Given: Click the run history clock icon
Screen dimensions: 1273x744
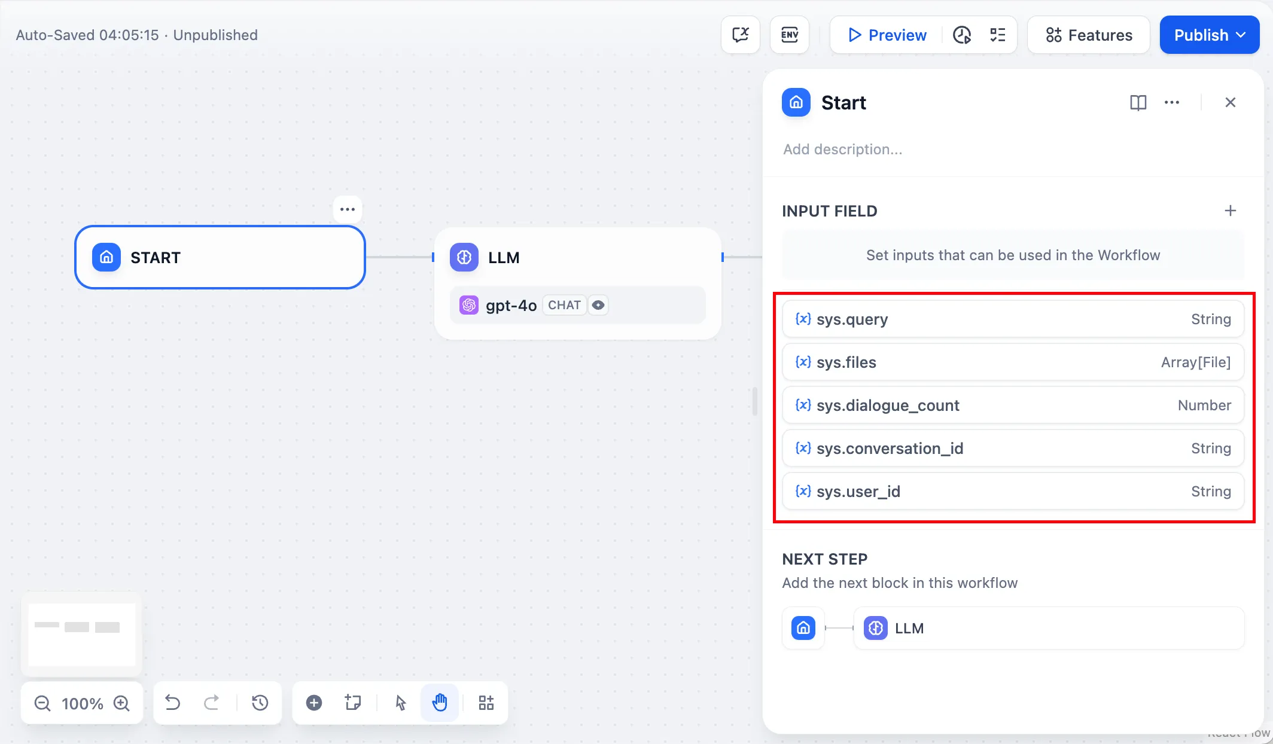Looking at the screenshot, I should click(x=961, y=35).
